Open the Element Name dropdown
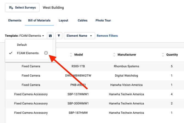 [79, 36]
